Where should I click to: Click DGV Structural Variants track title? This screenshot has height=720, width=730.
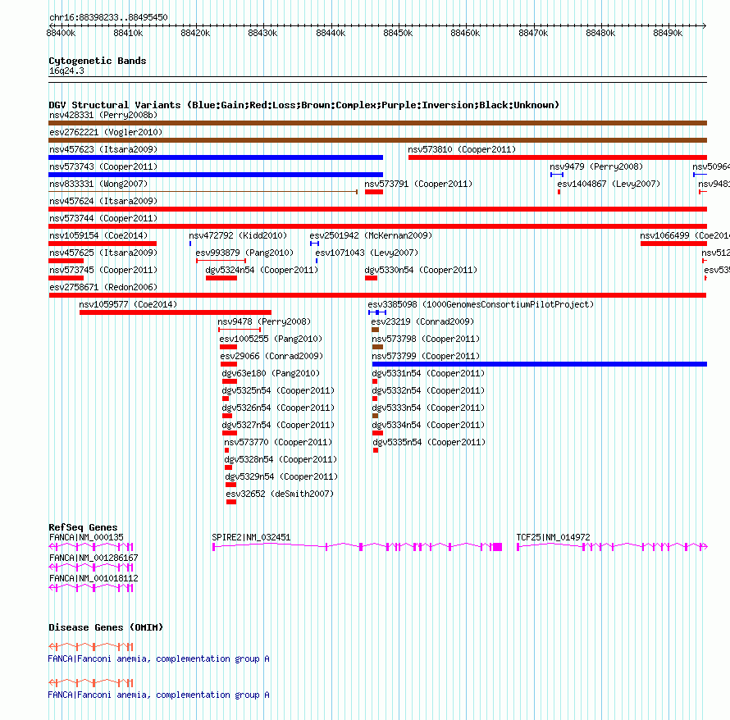303,105
